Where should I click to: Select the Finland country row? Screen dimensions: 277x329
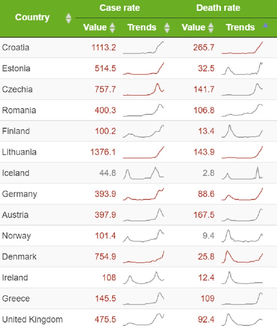tap(16, 131)
